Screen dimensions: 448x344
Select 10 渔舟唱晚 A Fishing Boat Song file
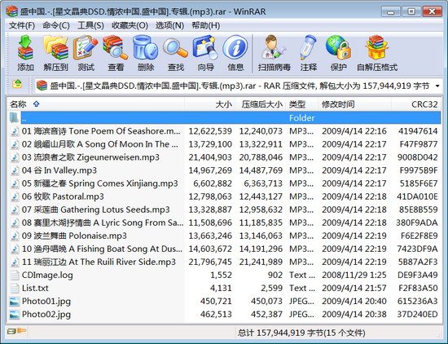coord(224,249)
